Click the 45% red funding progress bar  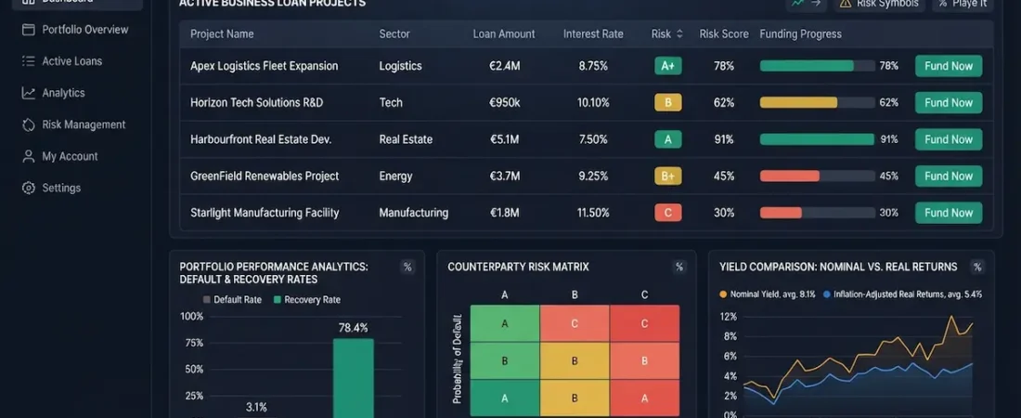tap(817, 176)
